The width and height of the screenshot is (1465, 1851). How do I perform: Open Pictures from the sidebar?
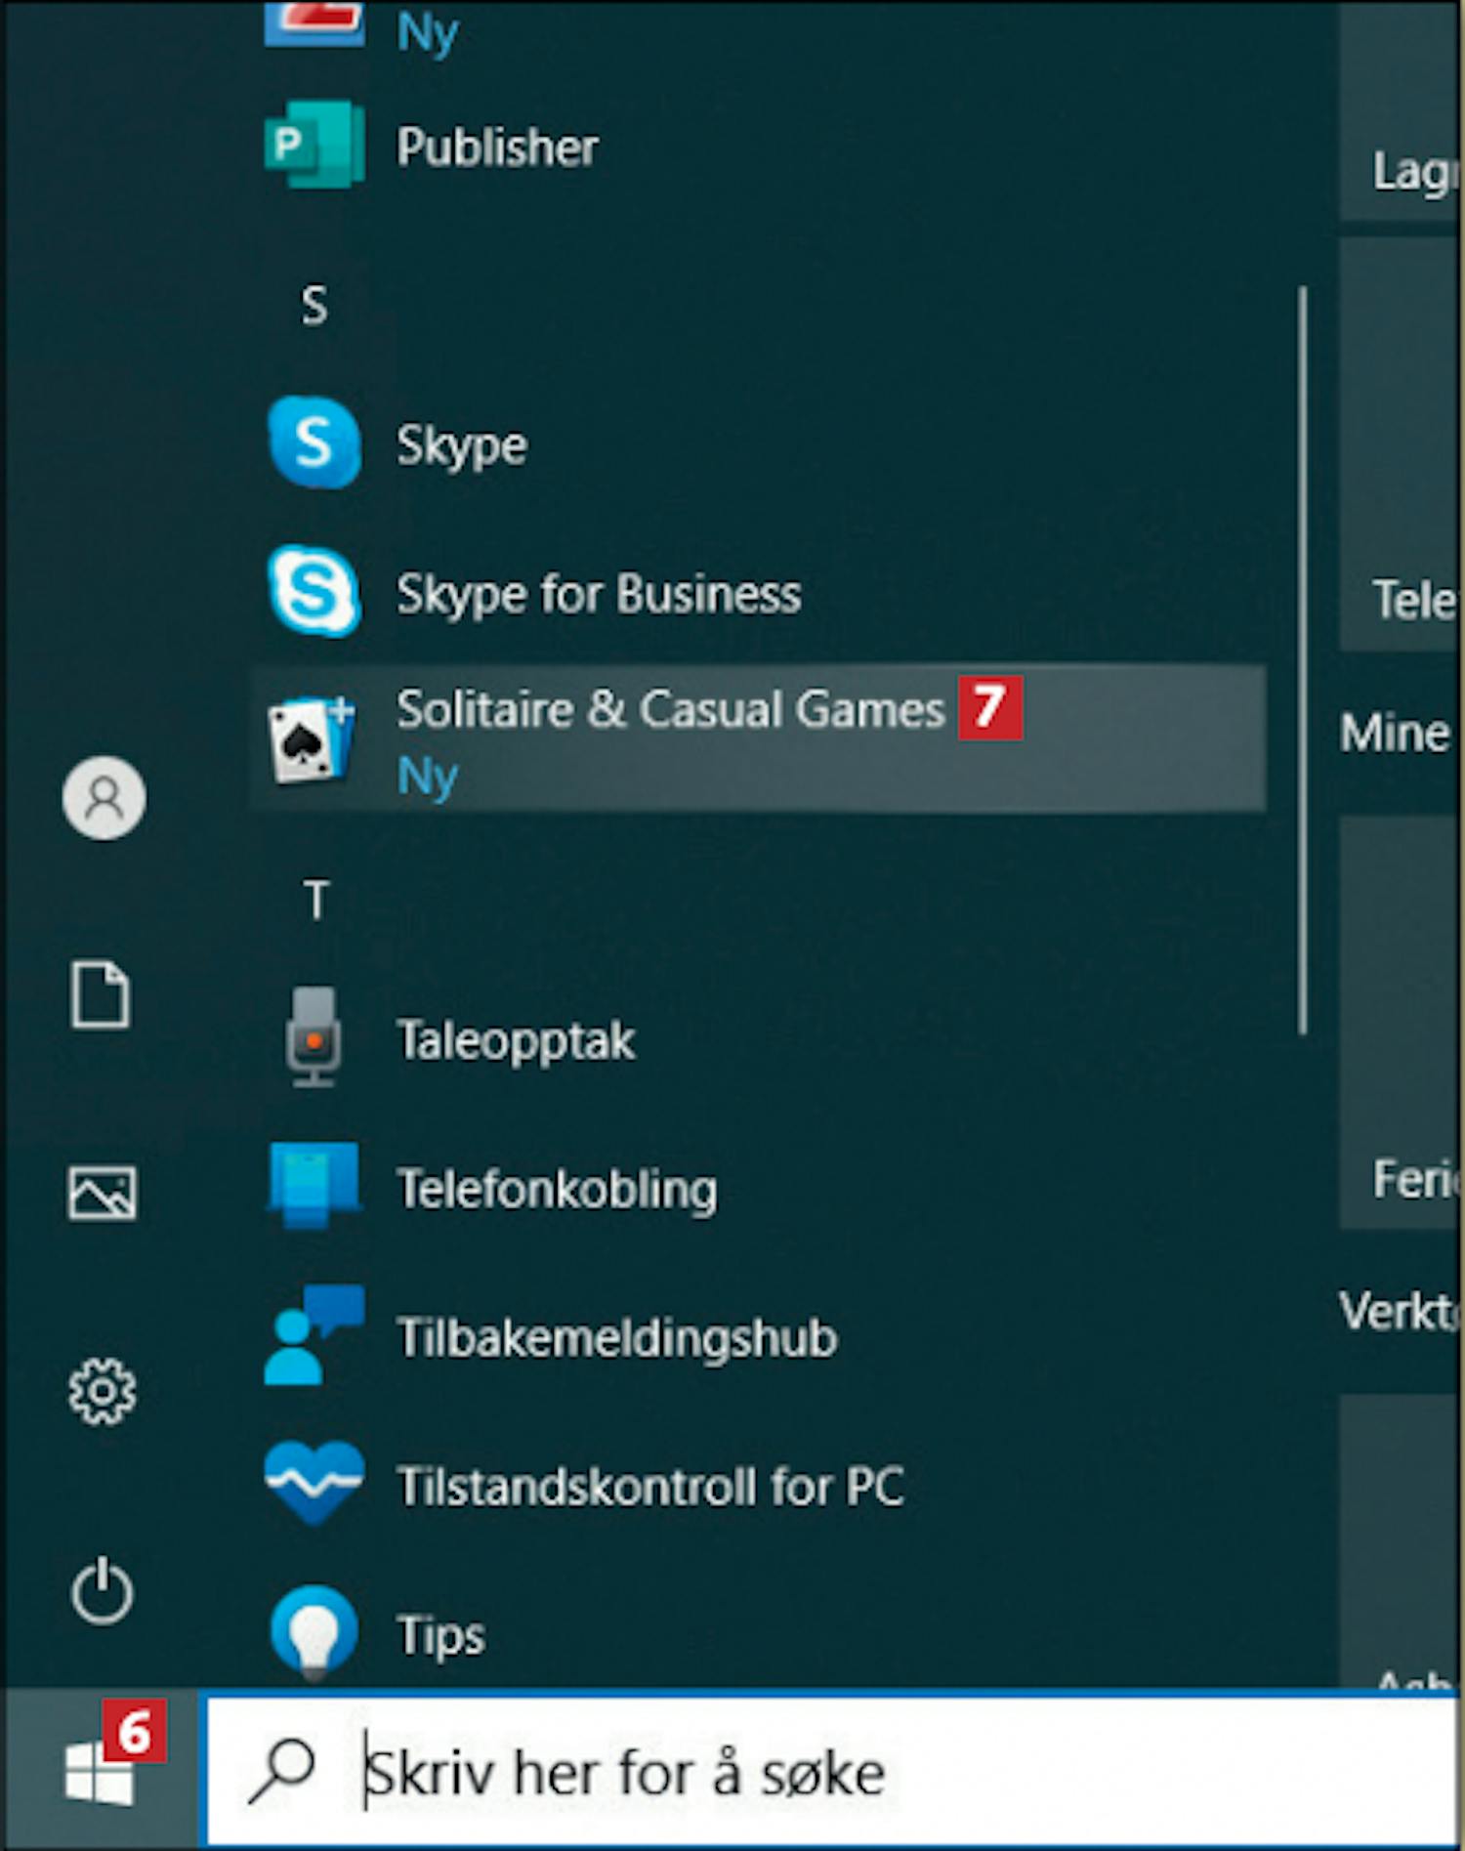(102, 1193)
